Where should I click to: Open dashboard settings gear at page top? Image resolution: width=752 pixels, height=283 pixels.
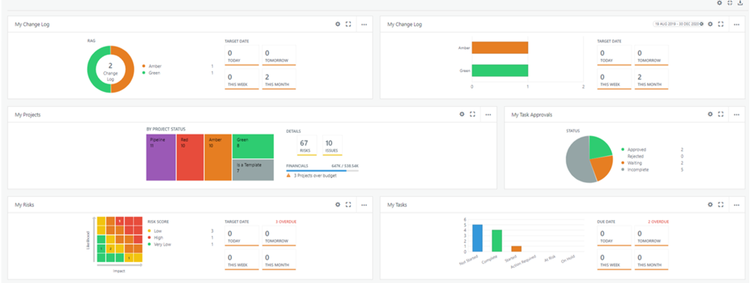(x=720, y=3)
